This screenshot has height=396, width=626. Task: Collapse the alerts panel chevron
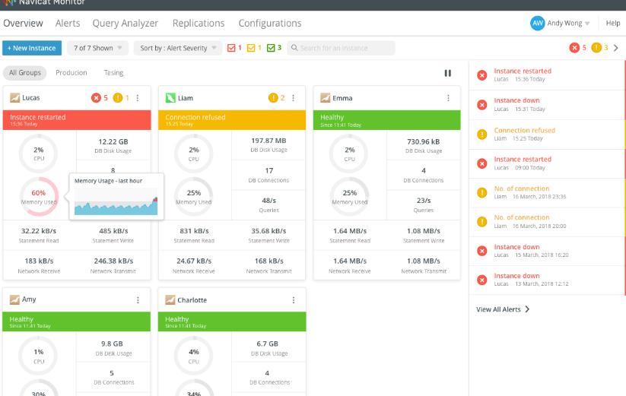615,48
